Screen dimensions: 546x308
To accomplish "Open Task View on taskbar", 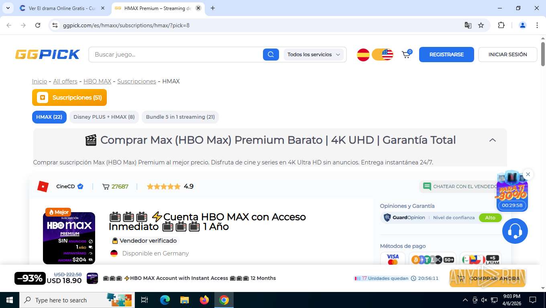I will point(145,300).
